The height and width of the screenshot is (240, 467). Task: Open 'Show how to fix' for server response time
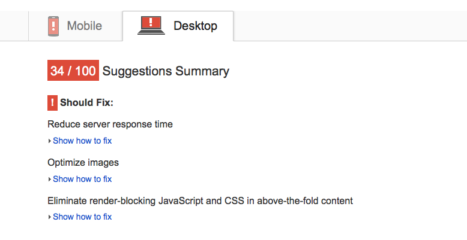tap(82, 141)
